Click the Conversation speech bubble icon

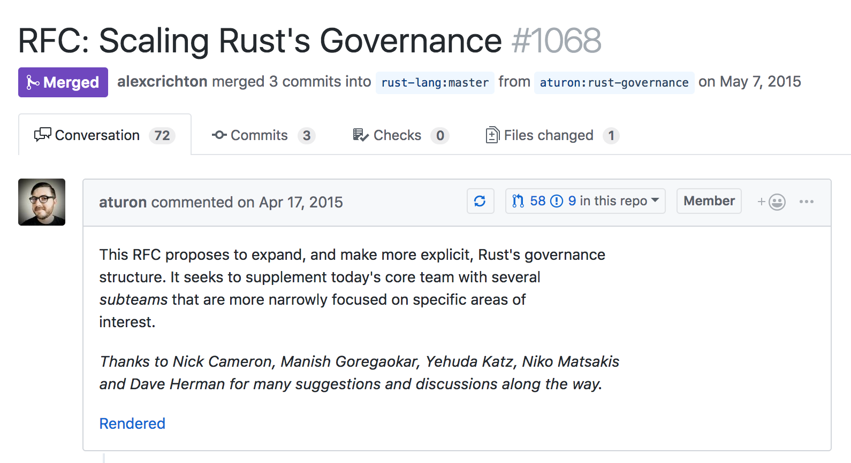(x=42, y=135)
